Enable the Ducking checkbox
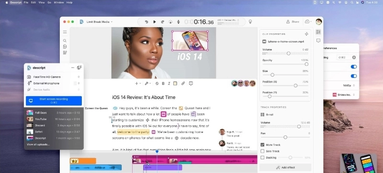This screenshot has height=173, width=383. (262, 157)
